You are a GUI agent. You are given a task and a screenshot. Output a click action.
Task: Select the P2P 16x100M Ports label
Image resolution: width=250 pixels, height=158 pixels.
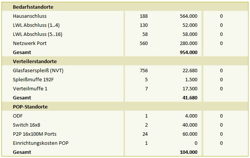tap(34, 134)
